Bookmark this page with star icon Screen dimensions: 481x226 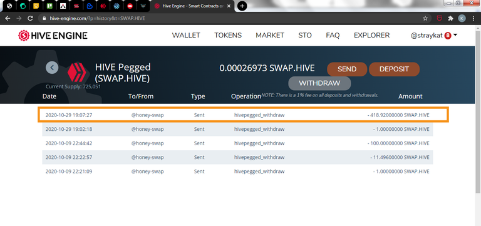425,18
